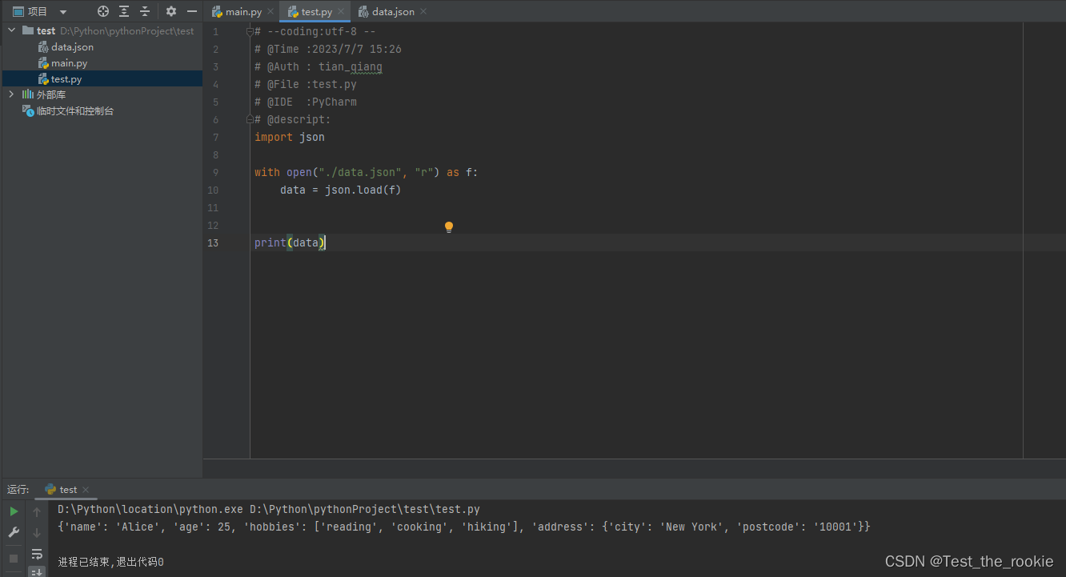The width and height of the screenshot is (1066, 577).
Task: Switch to the test.py editor tab
Action: click(x=316, y=11)
